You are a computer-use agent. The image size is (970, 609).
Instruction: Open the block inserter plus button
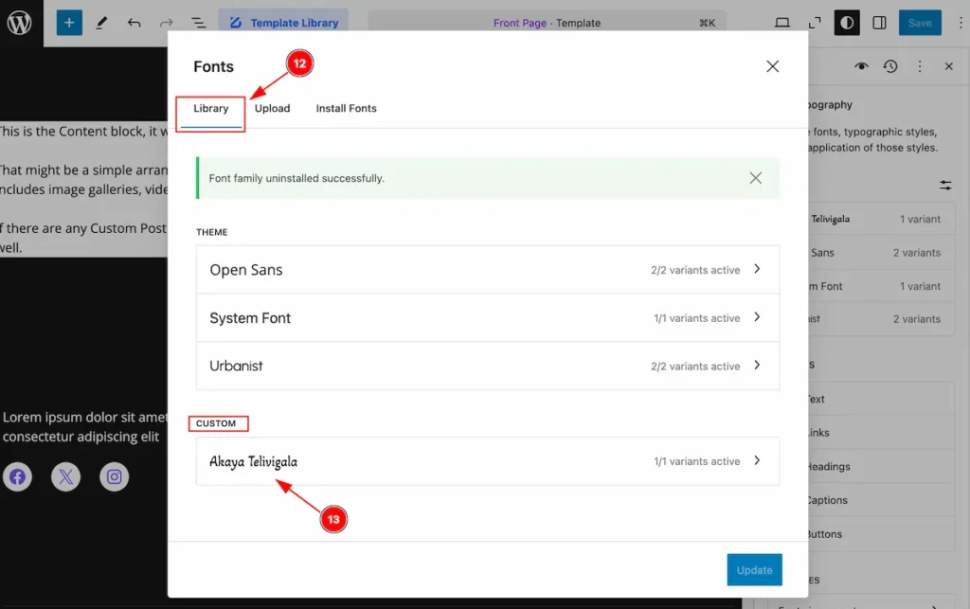[x=69, y=23]
